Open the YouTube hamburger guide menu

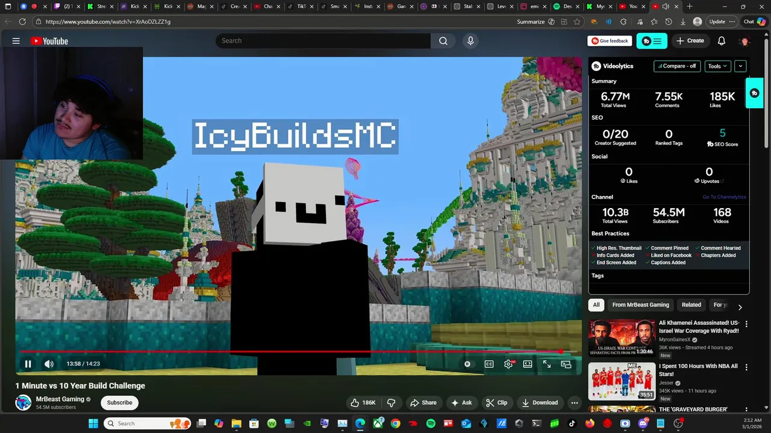point(16,41)
